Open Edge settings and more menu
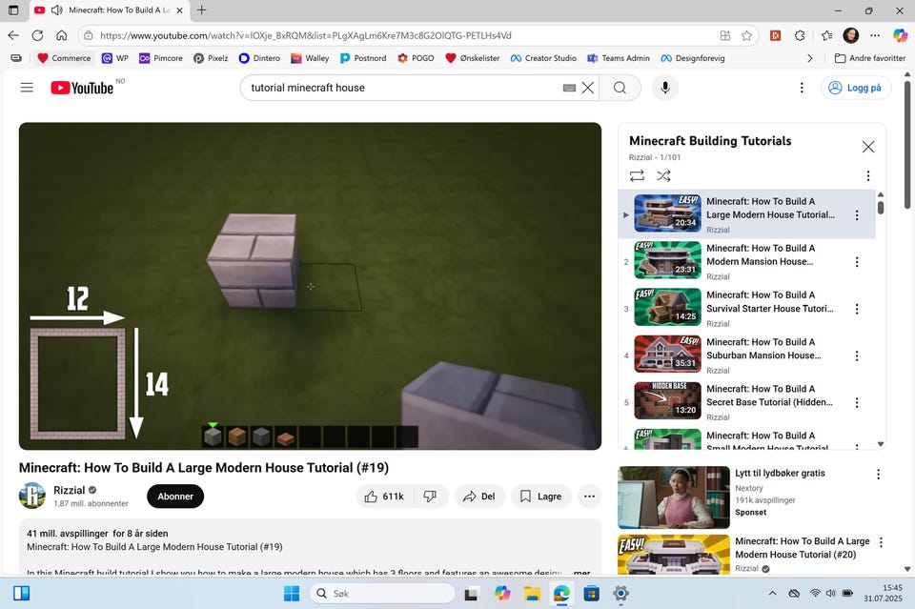 [875, 35]
